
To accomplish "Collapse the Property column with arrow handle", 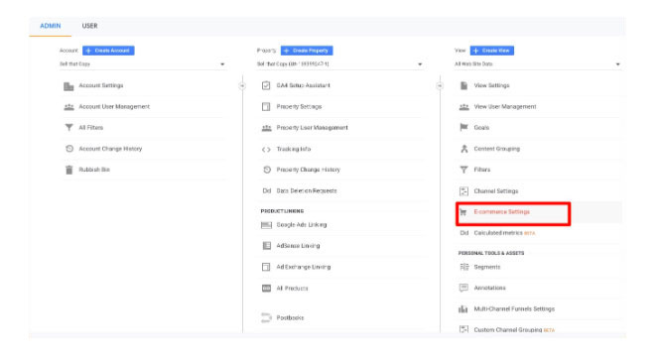I will [440, 86].
